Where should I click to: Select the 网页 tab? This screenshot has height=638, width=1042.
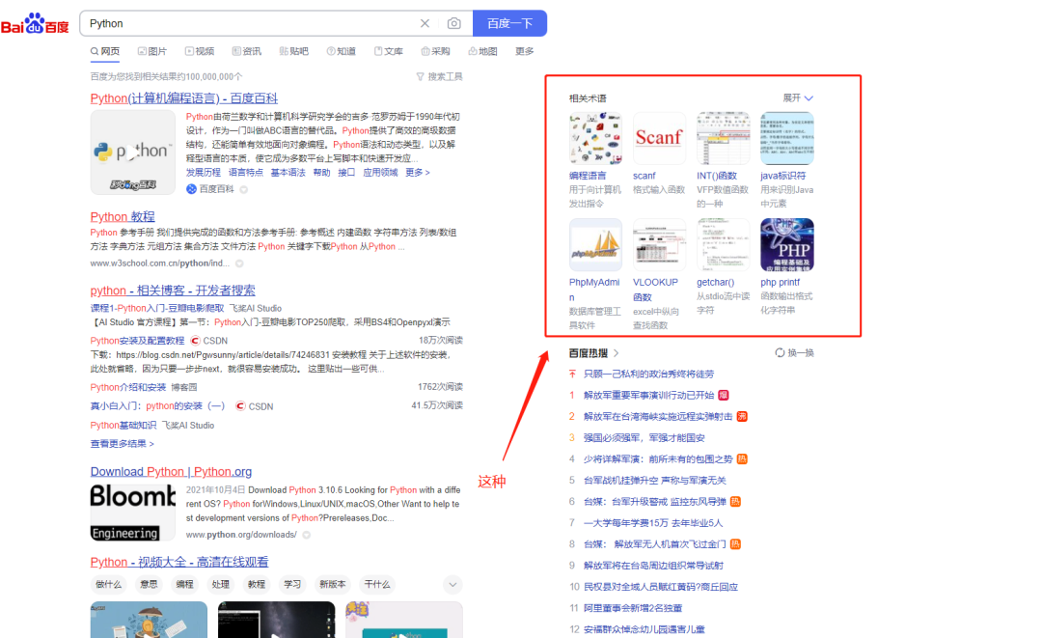pos(105,51)
